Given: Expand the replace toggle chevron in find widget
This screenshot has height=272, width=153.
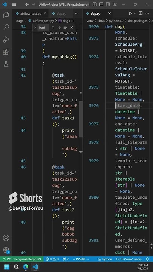Looking at the screenshot, I should [x=35, y=28].
